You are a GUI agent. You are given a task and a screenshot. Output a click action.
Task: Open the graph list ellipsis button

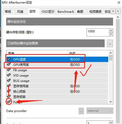pyautogui.click(x=110, y=43)
